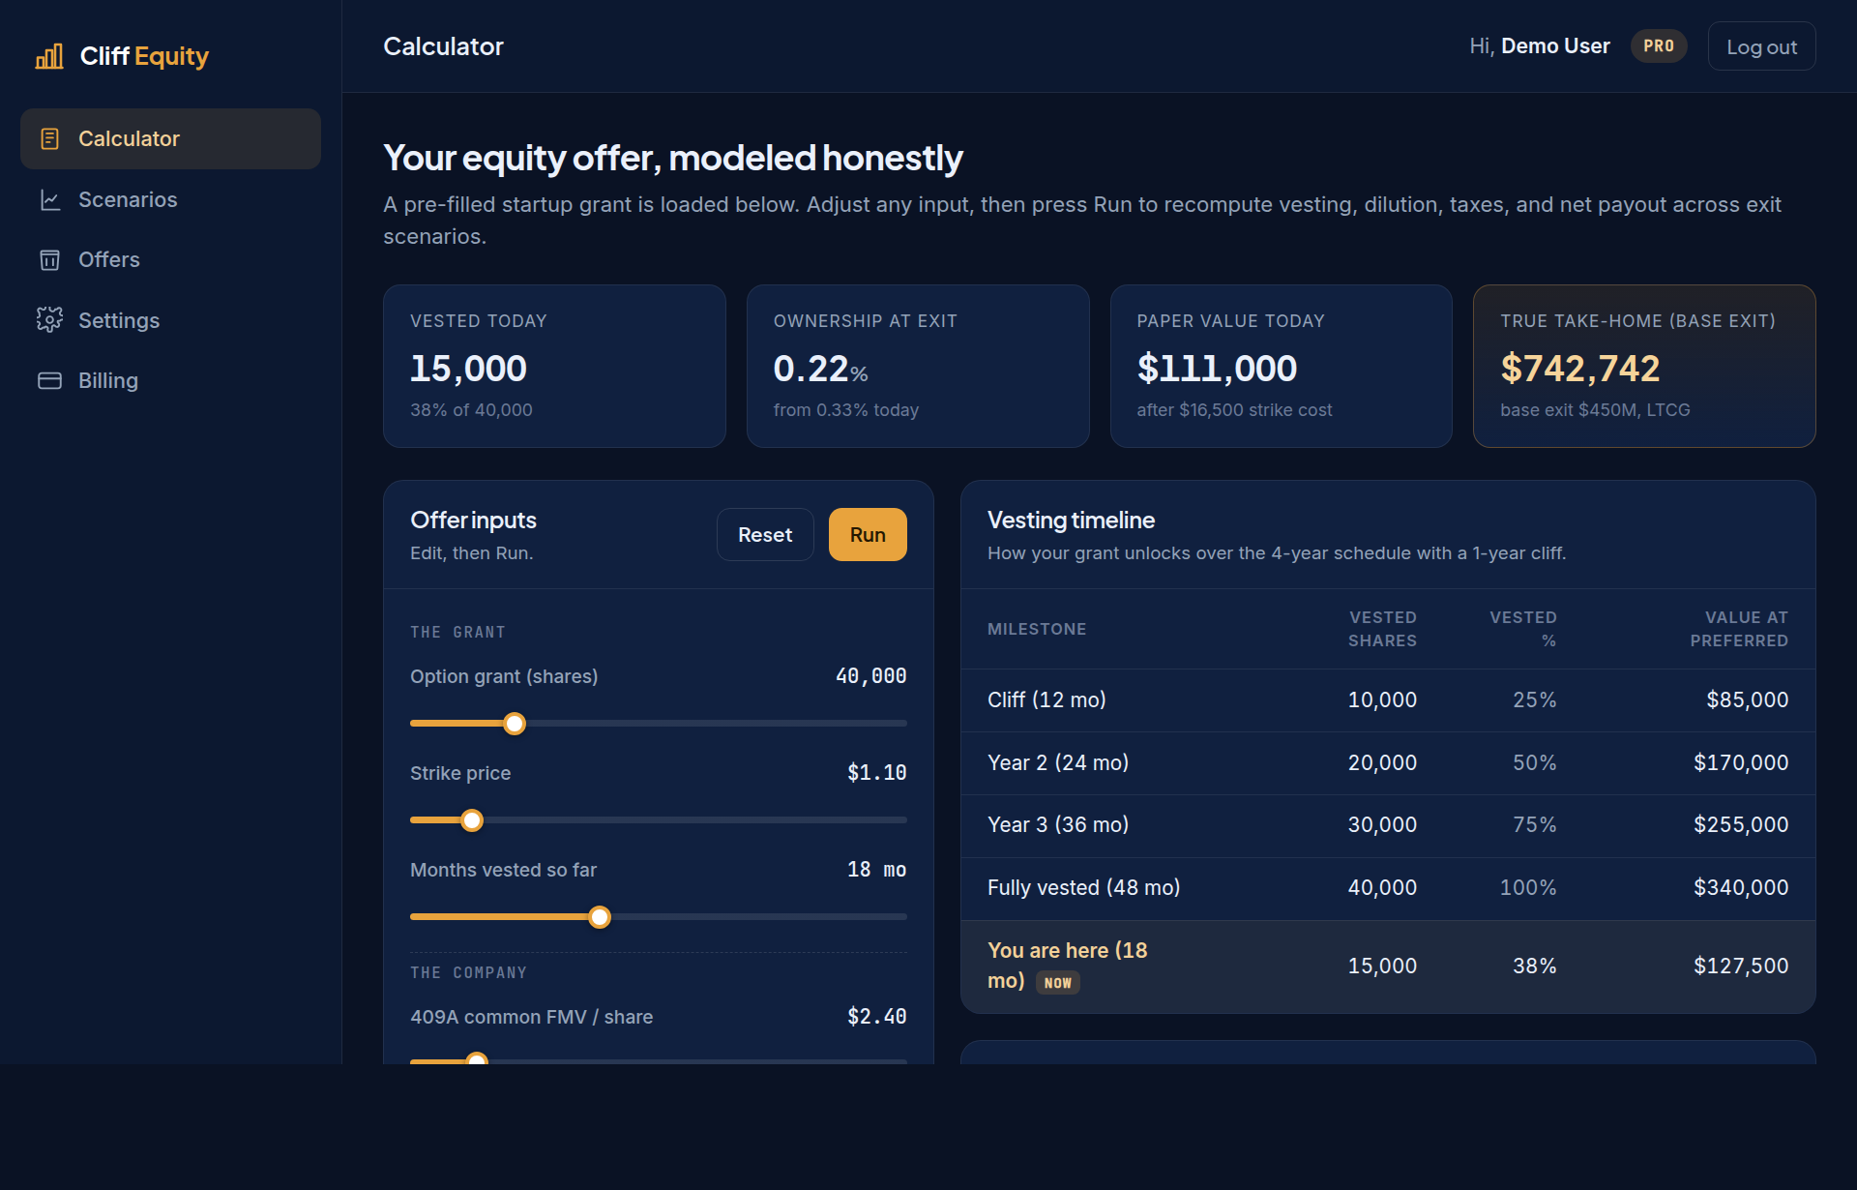Click the $85,000 cliff value cell

(x=1747, y=700)
